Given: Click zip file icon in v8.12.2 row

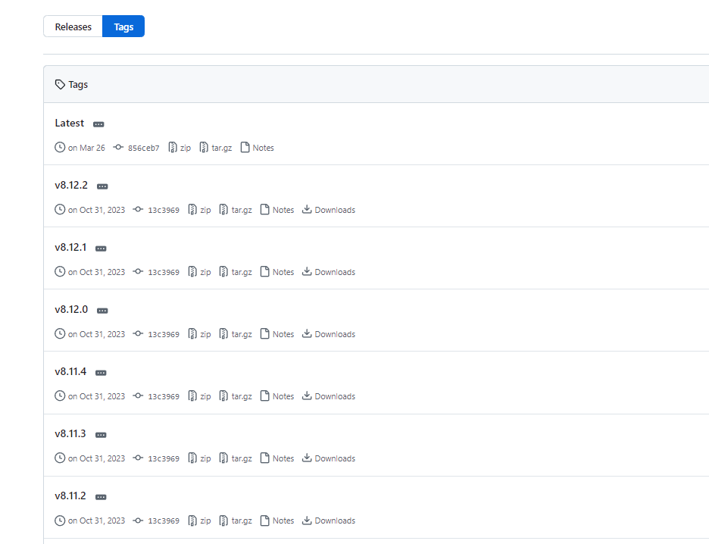Looking at the screenshot, I should click(x=192, y=209).
